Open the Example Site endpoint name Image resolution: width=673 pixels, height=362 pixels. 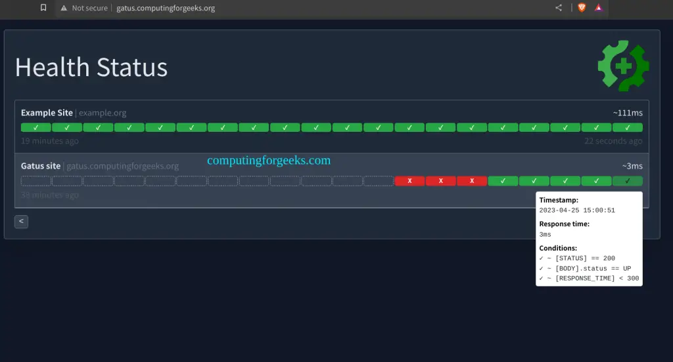click(47, 113)
